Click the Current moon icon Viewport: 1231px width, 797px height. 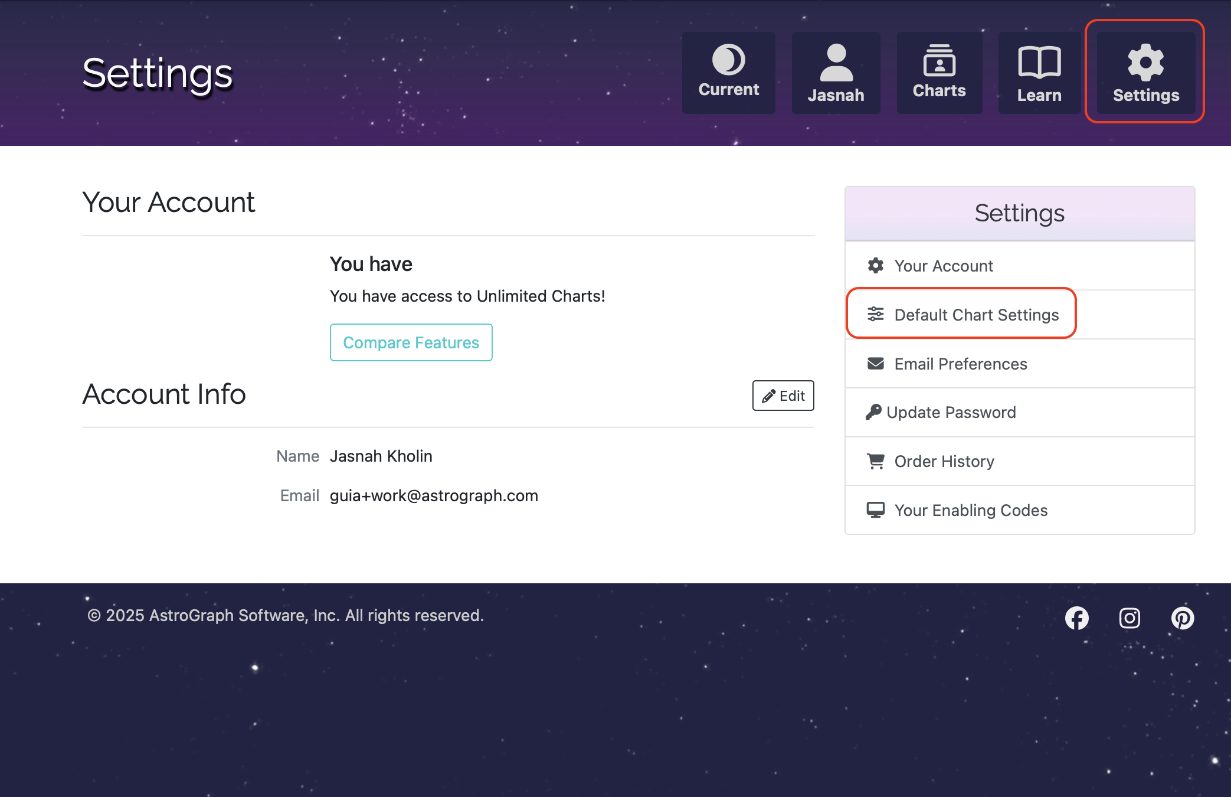coord(728,60)
